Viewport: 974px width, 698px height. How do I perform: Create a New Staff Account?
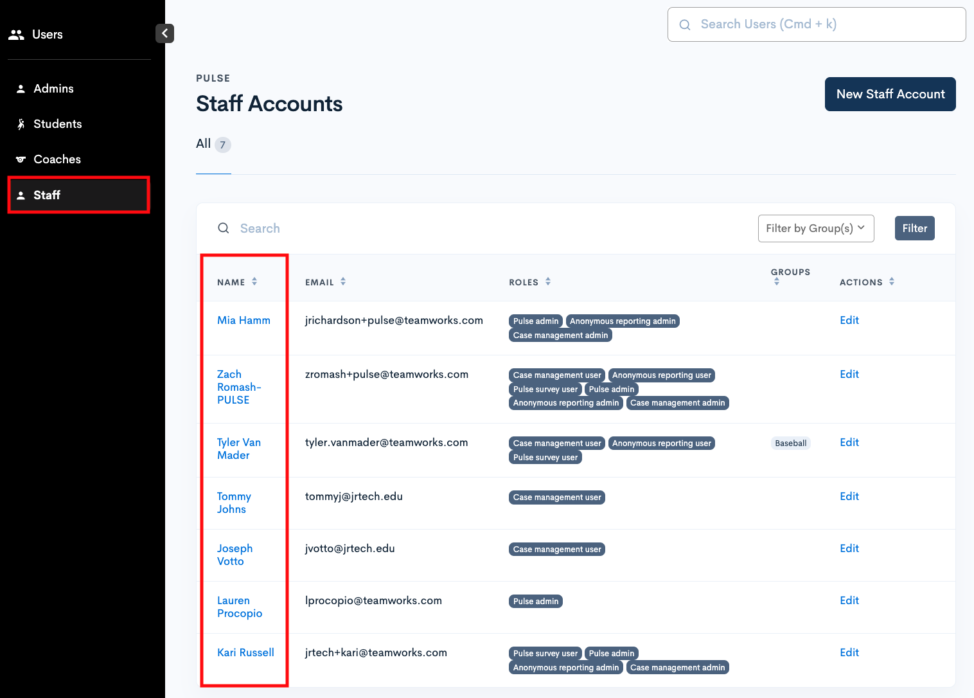pyautogui.click(x=890, y=94)
